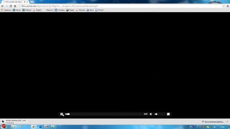Open the amigo_adsetup exe download item

tap(14, 121)
